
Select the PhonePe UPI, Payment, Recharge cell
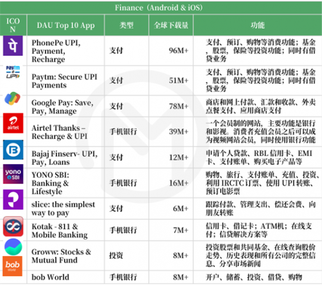pyautogui.click(x=66, y=51)
